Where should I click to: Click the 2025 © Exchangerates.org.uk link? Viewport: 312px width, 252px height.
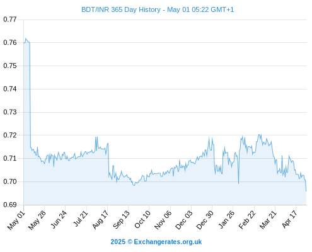156,242
